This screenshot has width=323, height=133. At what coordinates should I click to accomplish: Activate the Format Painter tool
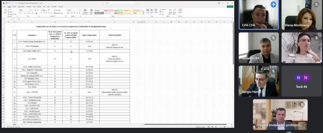[x=12, y=14]
